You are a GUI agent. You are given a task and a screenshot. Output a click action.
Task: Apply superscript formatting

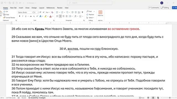click(x=37, y=16)
